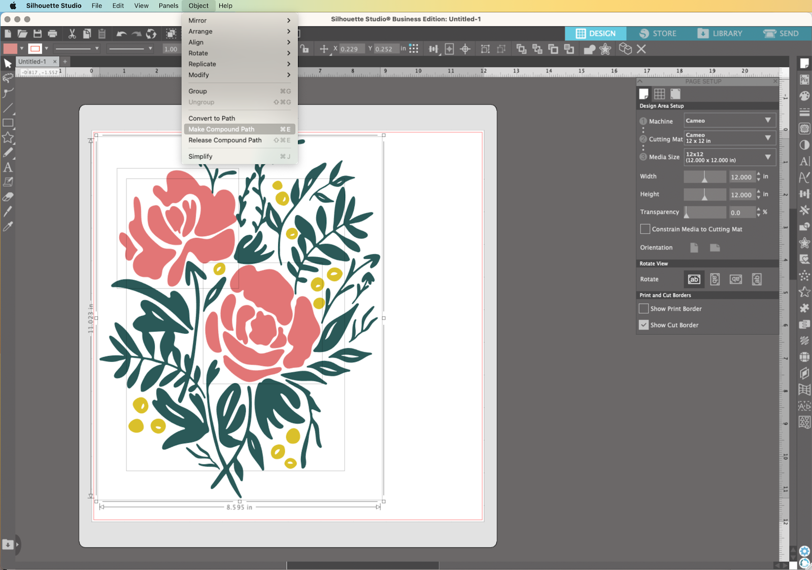Select the Eraser tool
Viewport: 812px width, 570px height.
coord(8,197)
